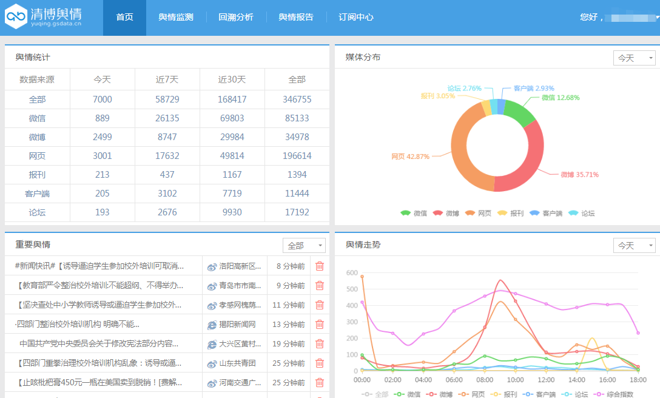Click the Weibo icon beside 洛阳高新区
Viewport: 660px width, 398px height.
tap(212, 267)
